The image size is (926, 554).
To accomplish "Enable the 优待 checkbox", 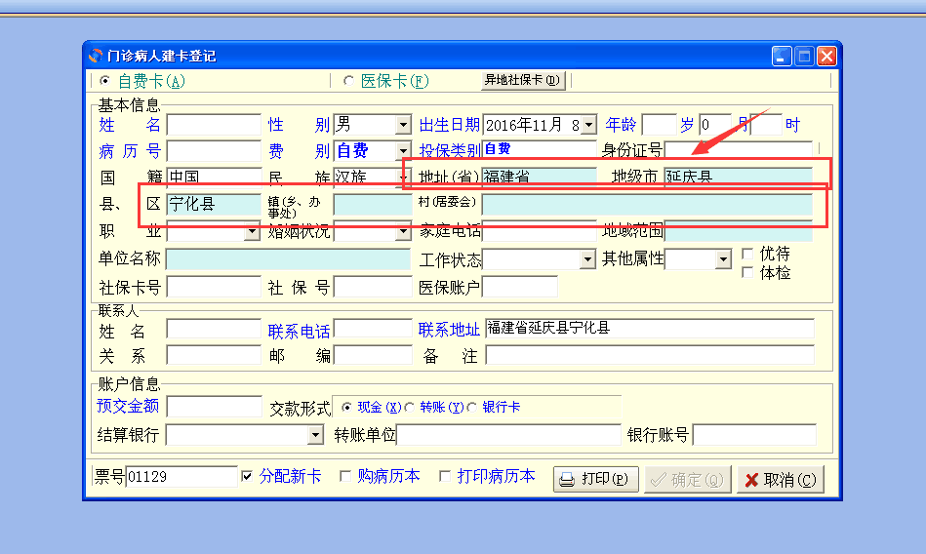I will 747,254.
